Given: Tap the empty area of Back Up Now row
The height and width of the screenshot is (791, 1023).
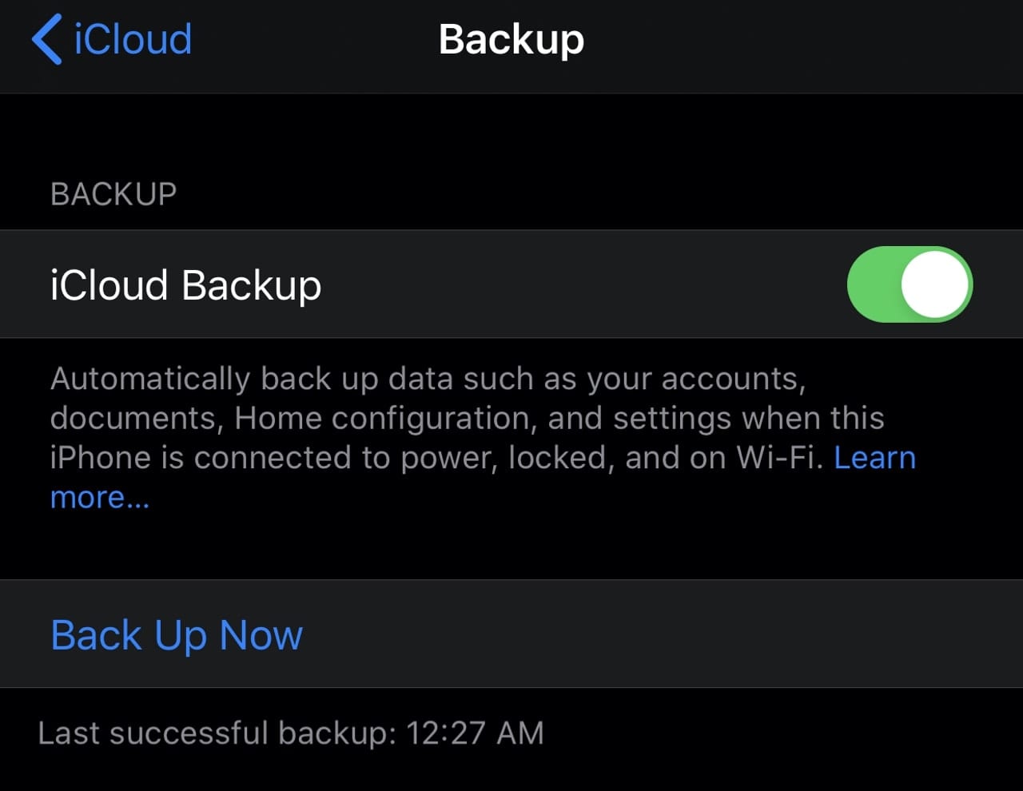Looking at the screenshot, I should tap(639, 635).
